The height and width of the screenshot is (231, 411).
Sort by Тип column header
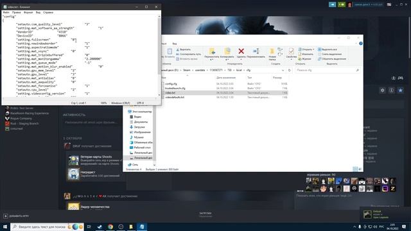pyautogui.click(x=249, y=78)
